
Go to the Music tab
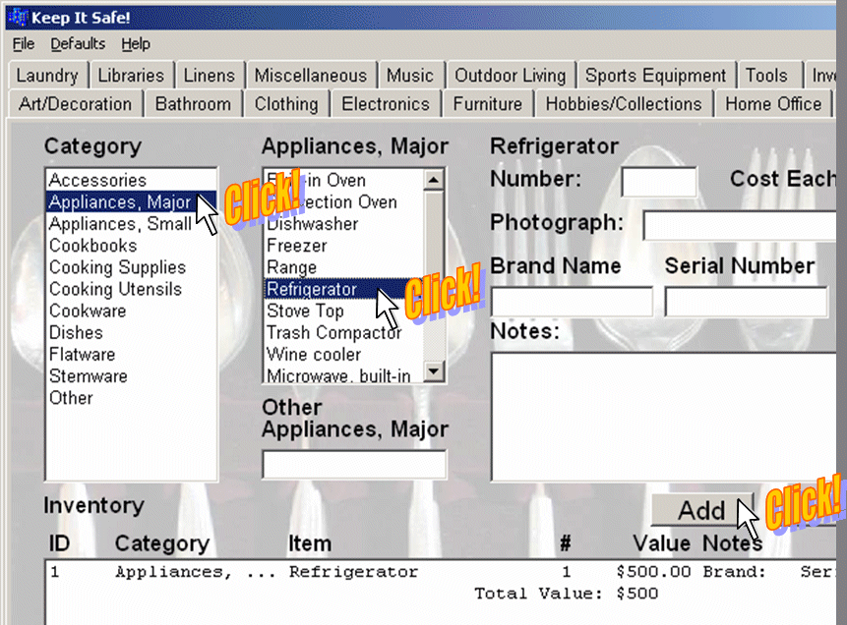click(410, 76)
